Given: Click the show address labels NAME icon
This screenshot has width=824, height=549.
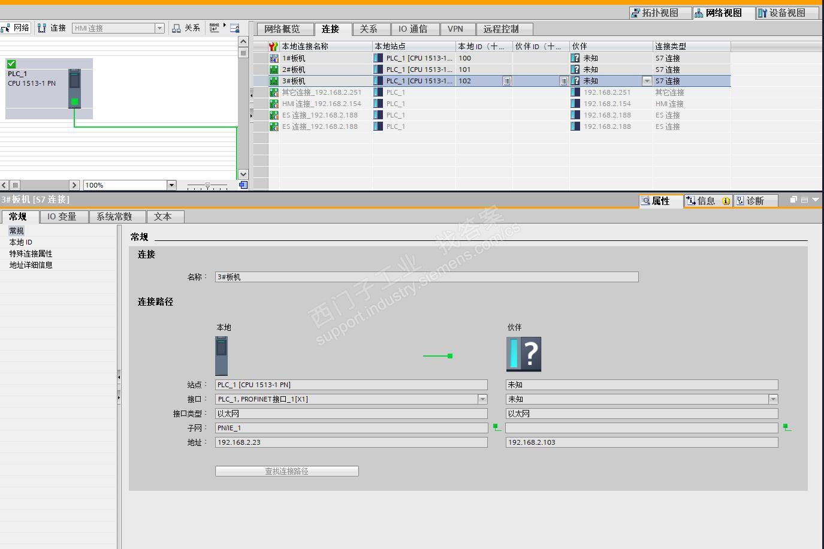Looking at the screenshot, I should [x=215, y=28].
